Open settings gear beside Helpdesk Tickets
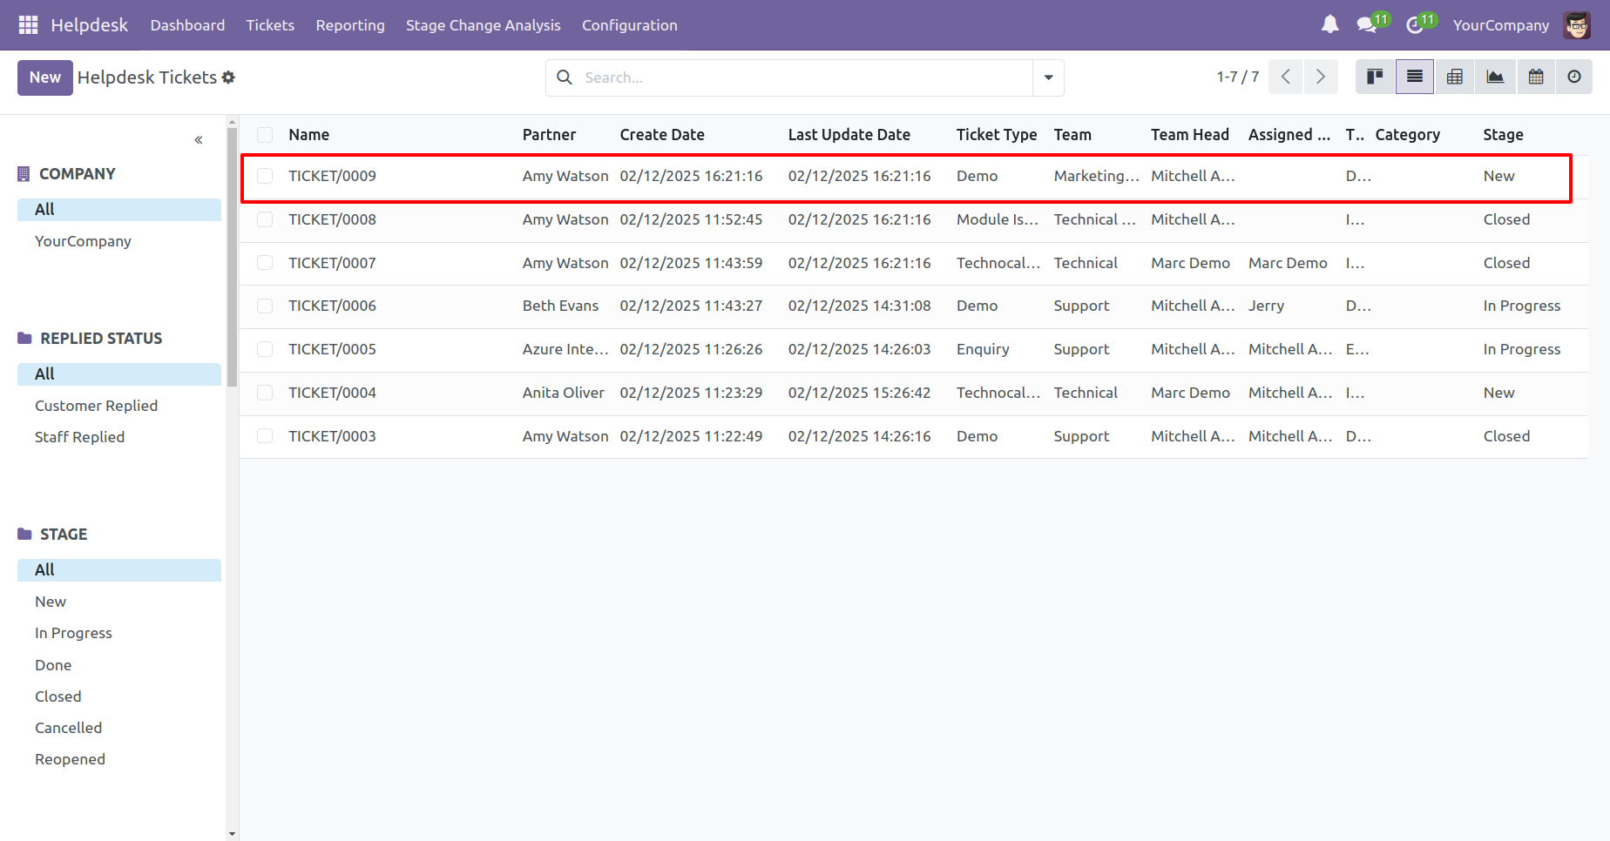The image size is (1610, 841). [x=228, y=77]
